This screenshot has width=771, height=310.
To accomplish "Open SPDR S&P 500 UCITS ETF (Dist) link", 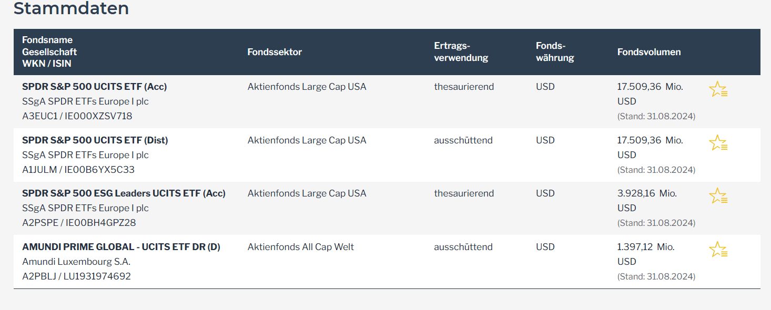I will click(x=95, y=140).
